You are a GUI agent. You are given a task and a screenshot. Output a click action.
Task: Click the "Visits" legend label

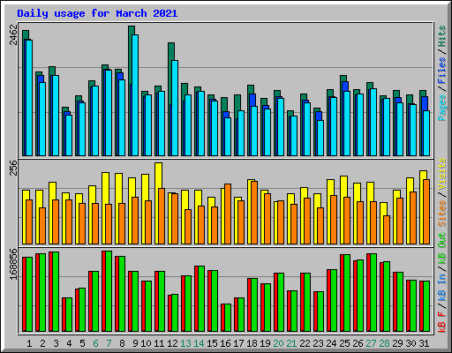(x=442, y=175)
